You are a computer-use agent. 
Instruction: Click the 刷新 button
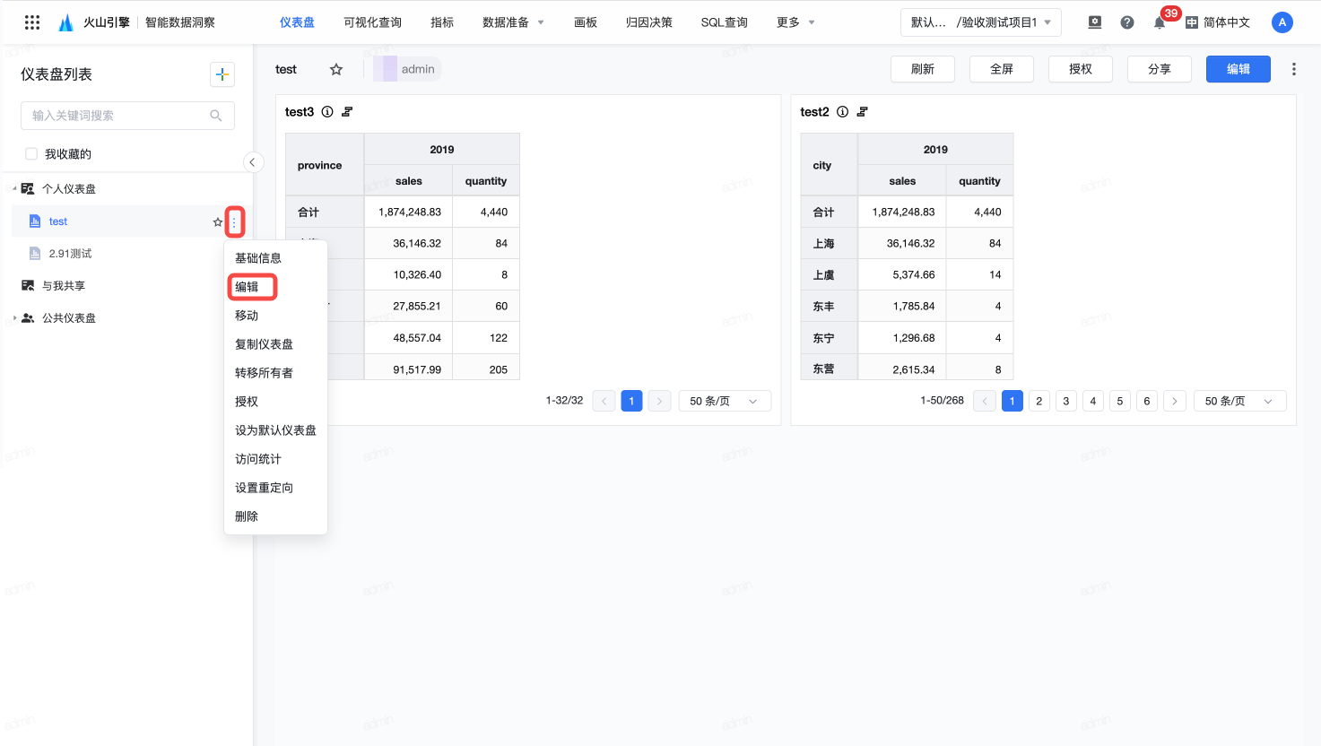[922, 69]
